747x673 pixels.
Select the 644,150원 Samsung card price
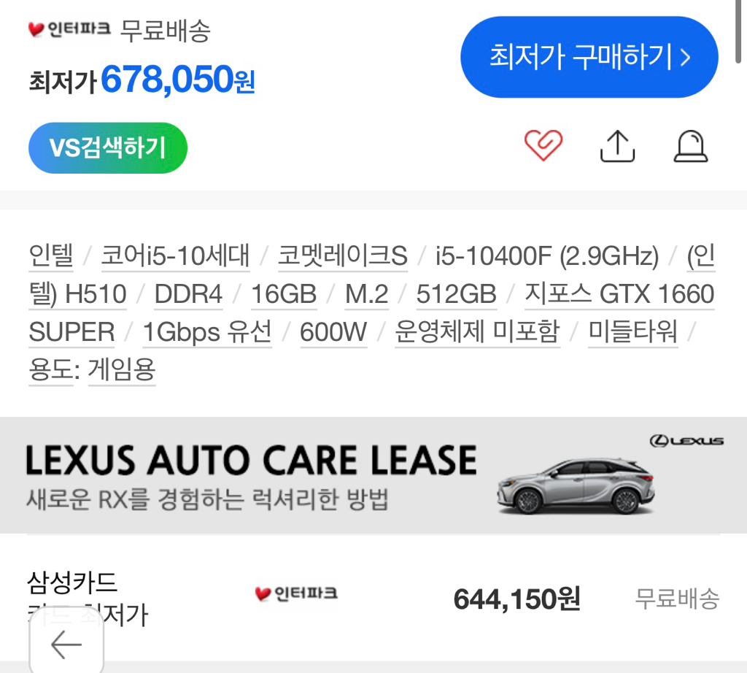(x=517, y=599)
